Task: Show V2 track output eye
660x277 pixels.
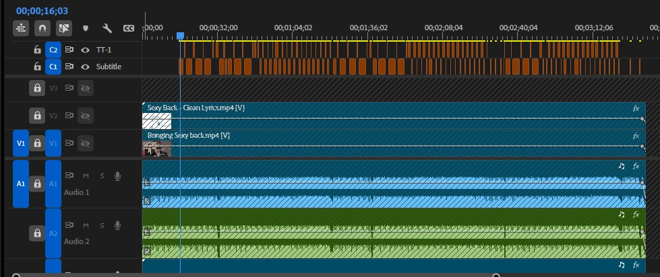Action: click(86, 116)
